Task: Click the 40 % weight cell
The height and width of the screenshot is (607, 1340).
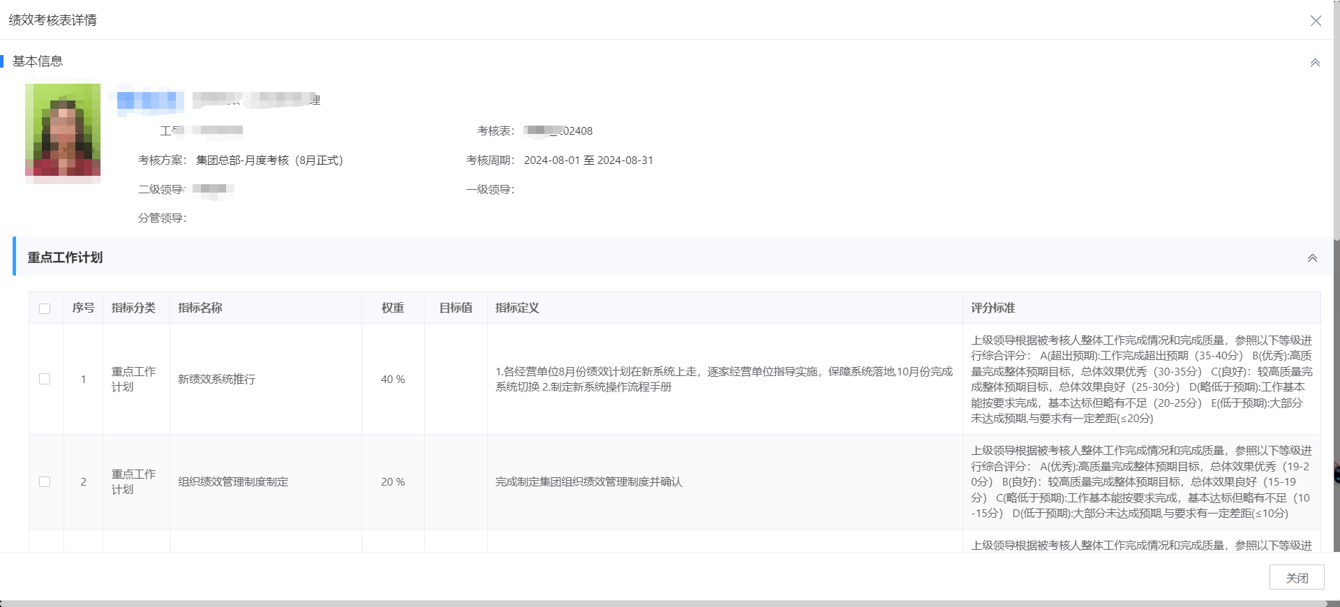Action: [392, 379]
